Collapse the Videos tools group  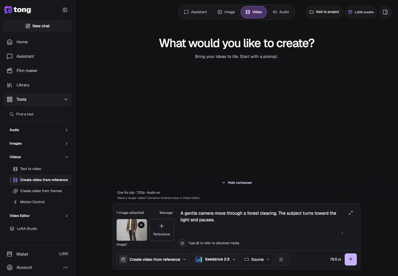pyautogui.click(x=38, y=157)
